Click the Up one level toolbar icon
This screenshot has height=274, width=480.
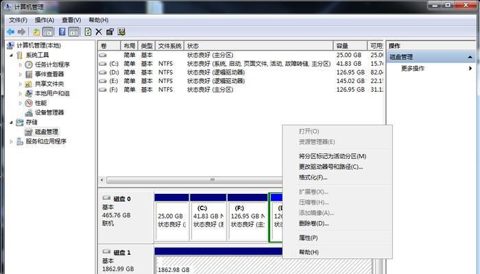36,32
